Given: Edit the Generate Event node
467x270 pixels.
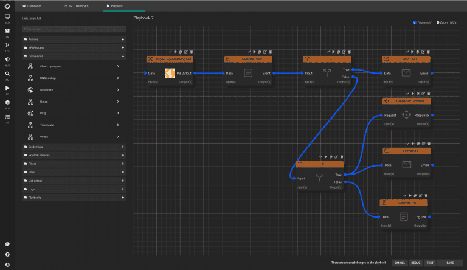Looking at the screenshot, I should pyautogui.click(x=265, y=52).
